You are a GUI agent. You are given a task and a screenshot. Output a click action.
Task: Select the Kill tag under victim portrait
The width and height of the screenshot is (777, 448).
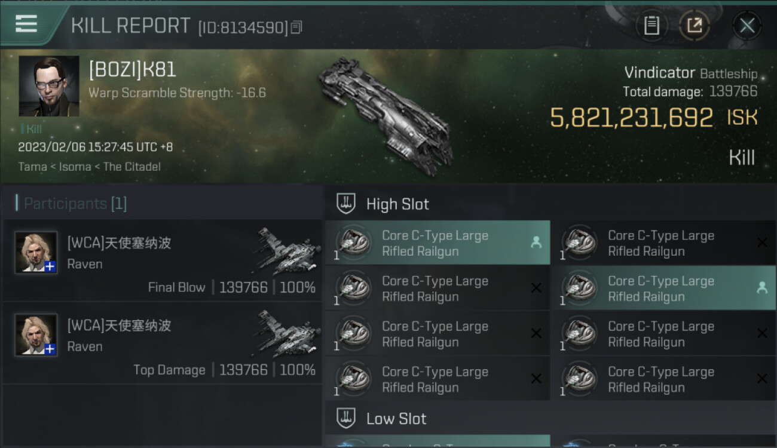[32, 129]
